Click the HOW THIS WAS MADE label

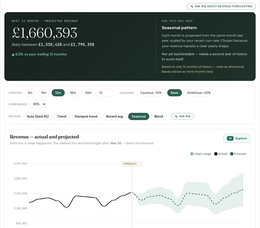(x=177, y=21)
